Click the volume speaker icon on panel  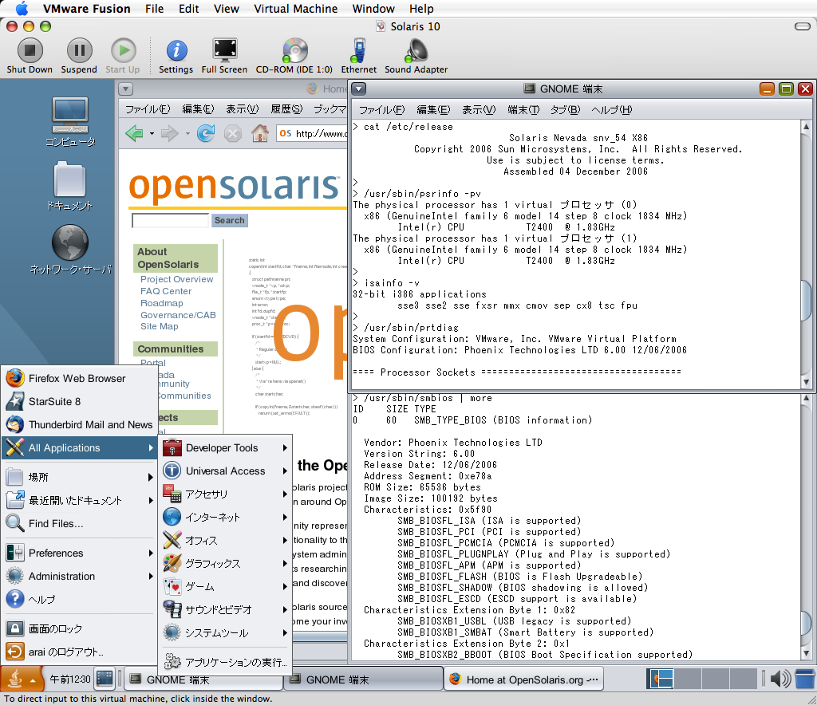[x=780, y=679]
